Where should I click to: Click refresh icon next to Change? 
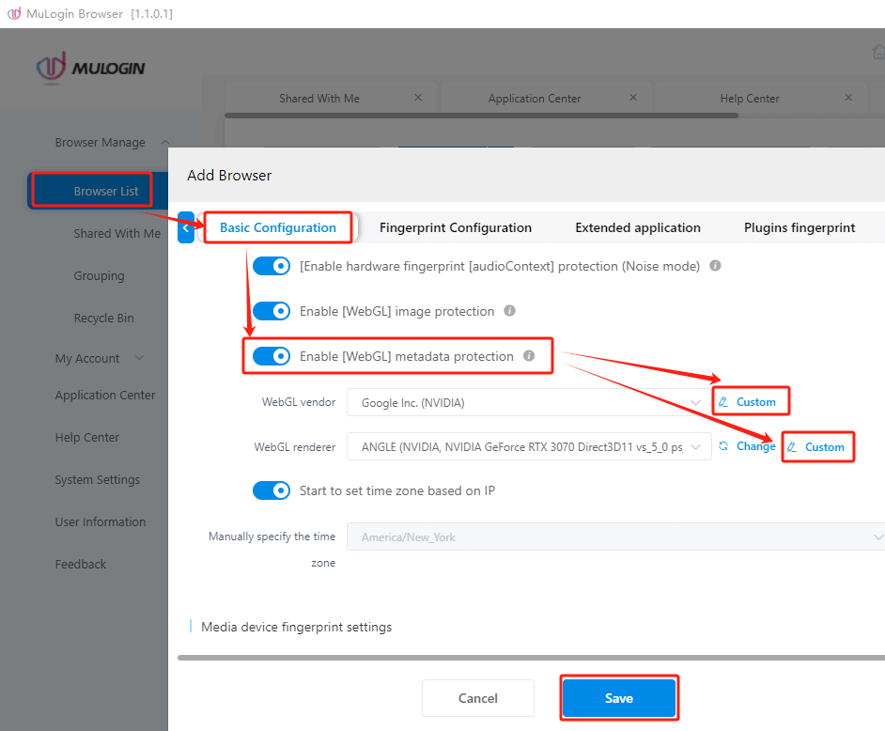coord(723,446)
